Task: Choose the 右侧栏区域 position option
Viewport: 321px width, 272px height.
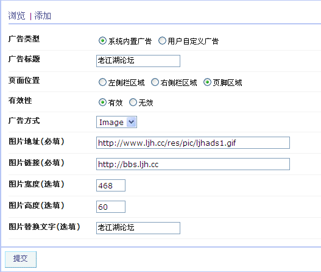Action: 155,82
